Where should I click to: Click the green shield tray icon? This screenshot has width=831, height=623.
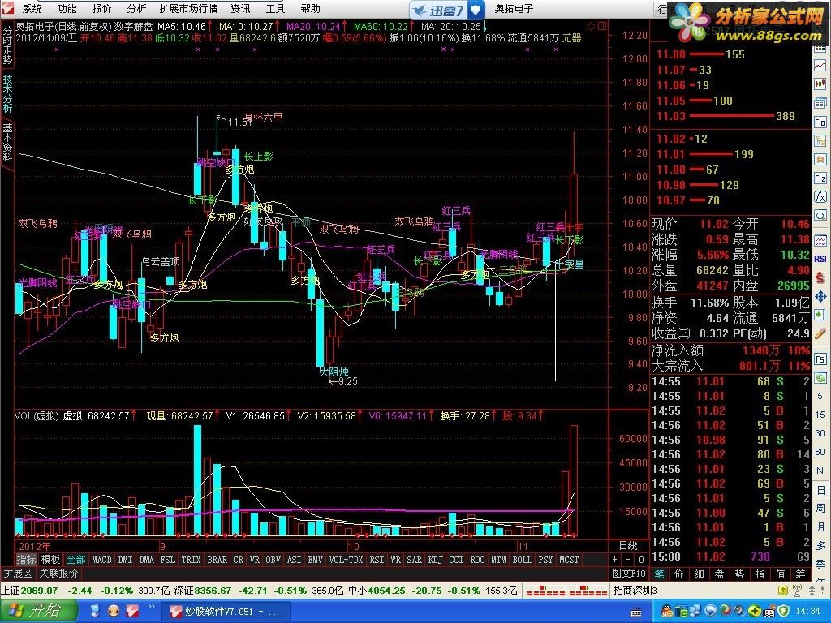tap(784, 612)
